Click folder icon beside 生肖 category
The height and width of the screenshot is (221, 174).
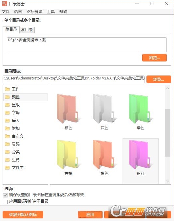[7, 160]
